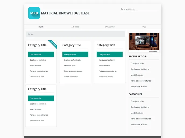The image size is (185, 138).
Task: Select Cras justo odio in bottom card
Action: [41, 98]
